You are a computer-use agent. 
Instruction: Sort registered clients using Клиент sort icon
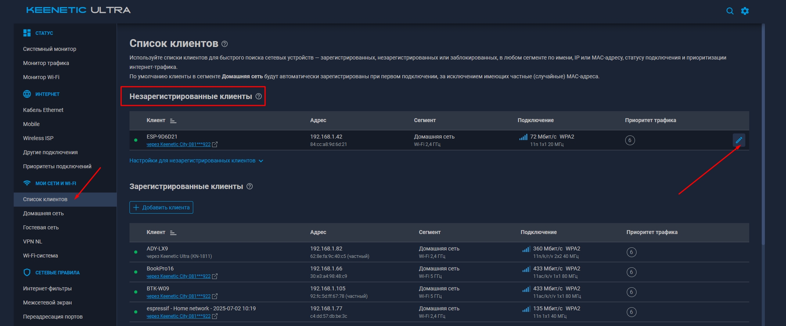click(x=173, y=232)
